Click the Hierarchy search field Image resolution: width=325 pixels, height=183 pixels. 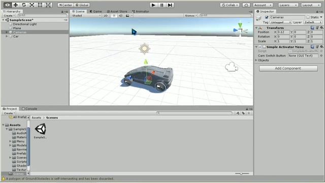(42, 16)
